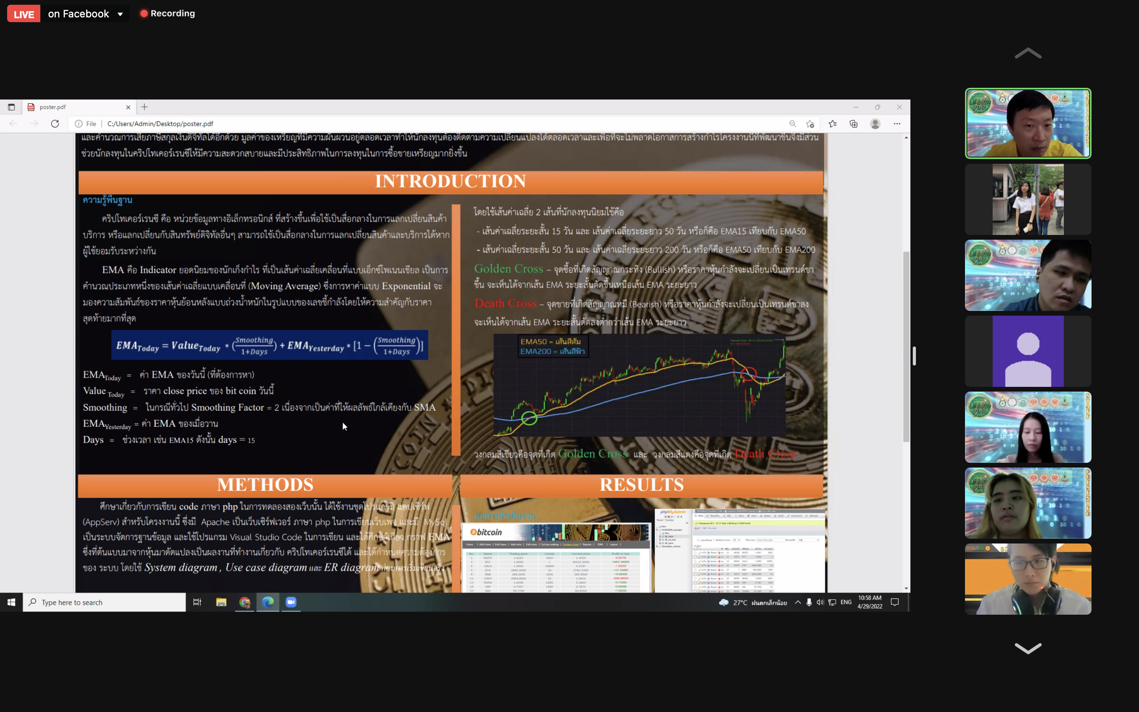Click the LIVE indicator badge
Screen dimensions: 1139x712
point(24,14)
